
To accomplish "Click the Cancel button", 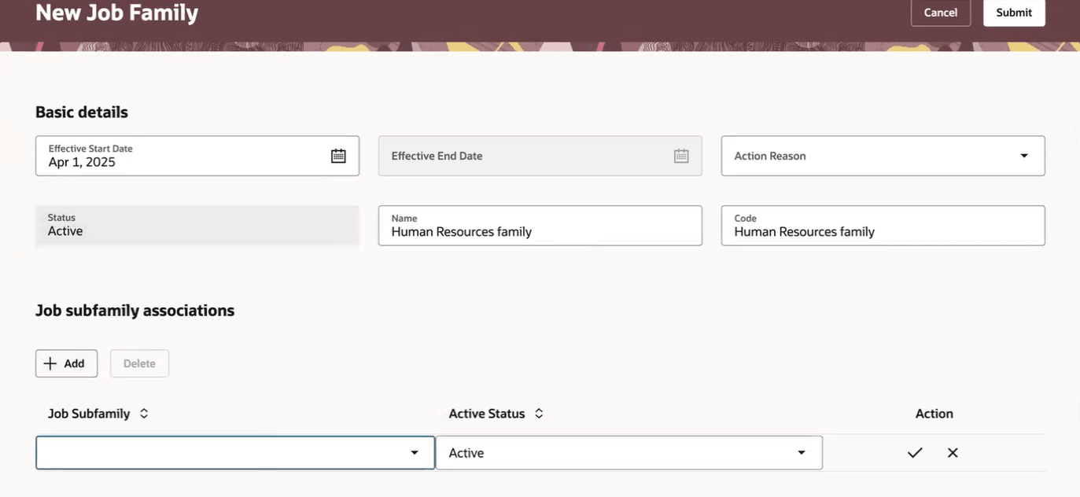I will [941, 13].
